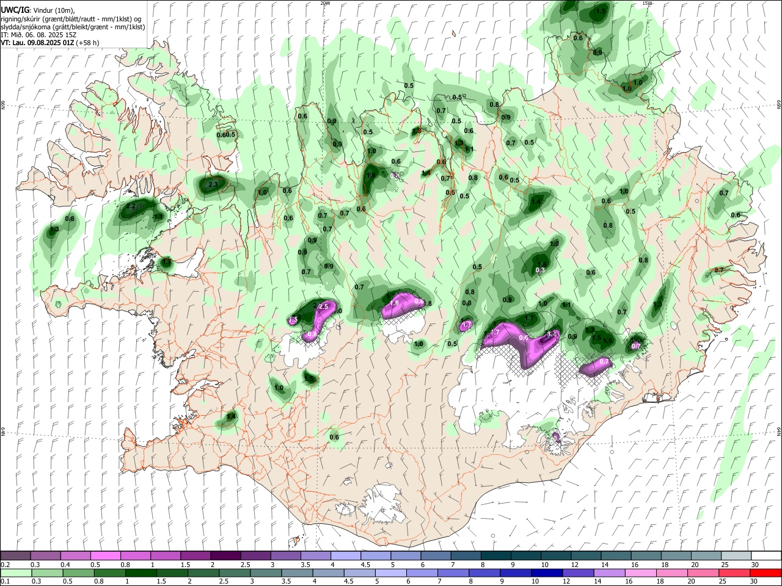
Task: Pick the lavender 4 mm snow scale swatch
Action: pos(345,556)
